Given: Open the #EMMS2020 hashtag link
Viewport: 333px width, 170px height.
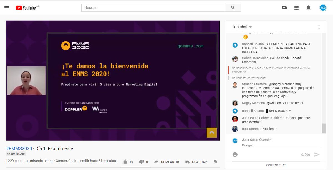Looking at the screenshot, I should (19, 148).
